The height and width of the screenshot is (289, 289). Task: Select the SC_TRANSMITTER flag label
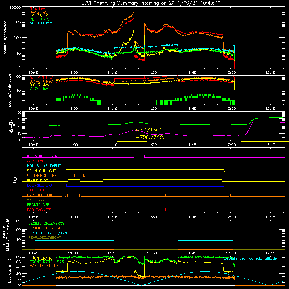pos(42,176)
